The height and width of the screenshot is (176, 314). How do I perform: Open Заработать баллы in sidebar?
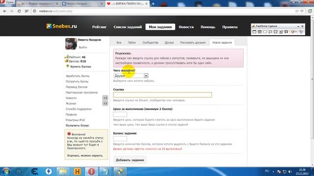pyautogui.click(x=78, y=76)
